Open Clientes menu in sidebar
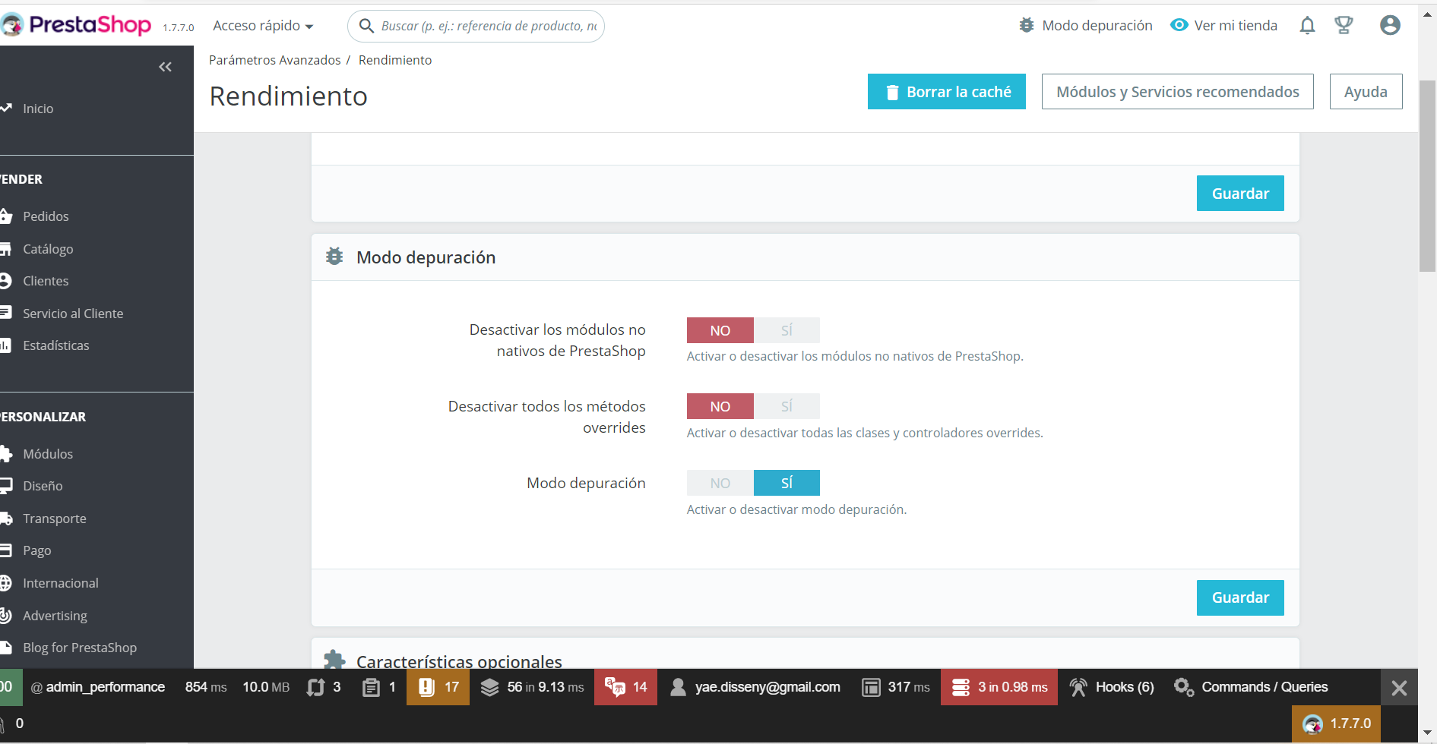 coord(46,281)
